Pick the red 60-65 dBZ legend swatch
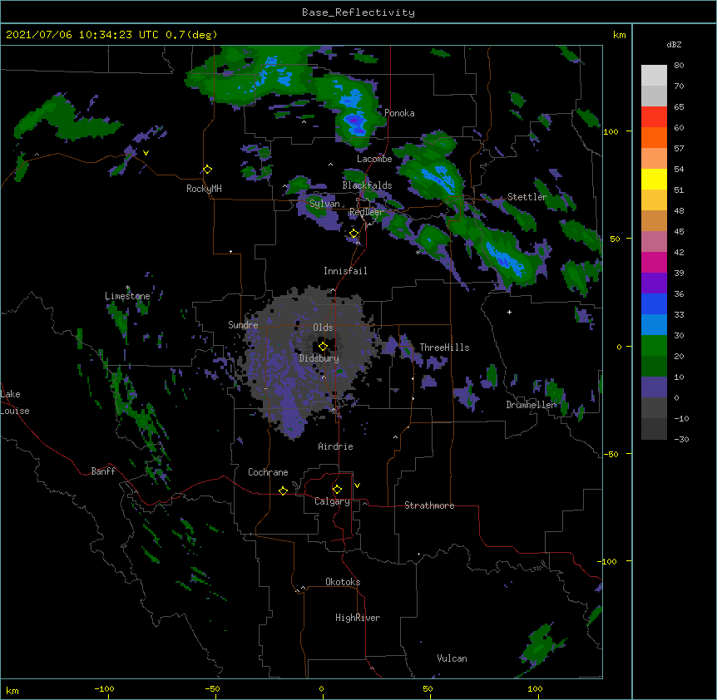 tap(654, 117)
